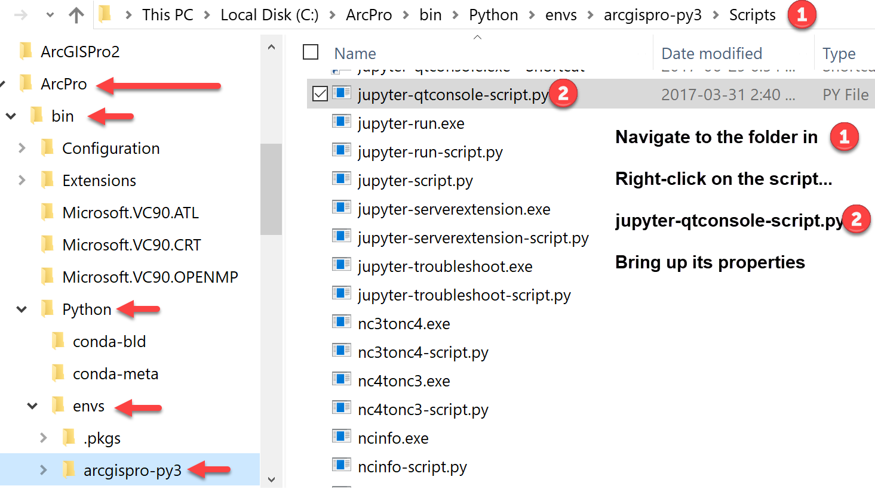Click the file icon beside jupyter-serverextension.exe
Image resolution: width=875 pixels, height=489 pixels.
(342, 208)
